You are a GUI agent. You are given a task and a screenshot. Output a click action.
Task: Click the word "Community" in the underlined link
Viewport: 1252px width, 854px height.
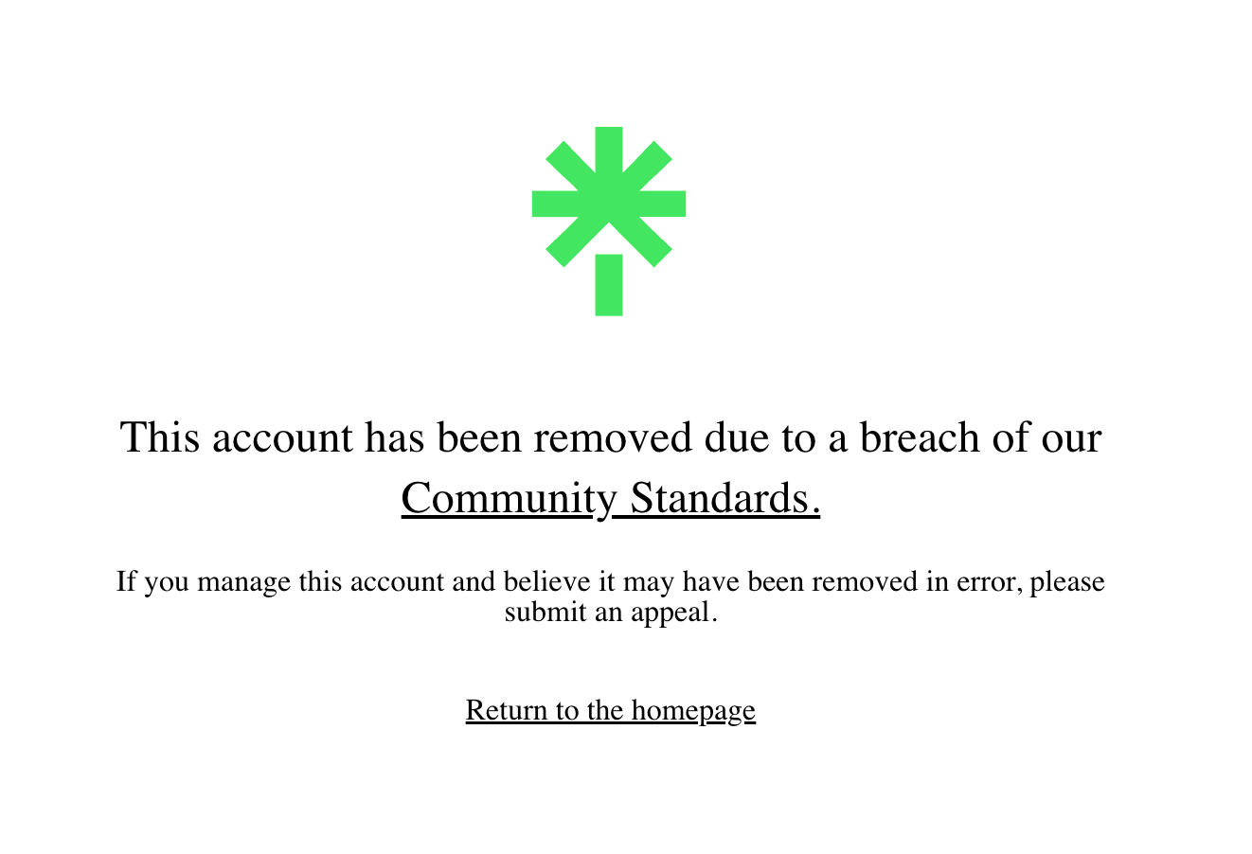point(509,499)
